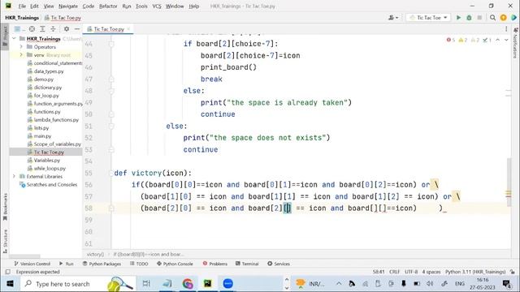This screenshot has width=520, height=292.
Task: Open the user account icon dropdown
Action: click(393, 18)
